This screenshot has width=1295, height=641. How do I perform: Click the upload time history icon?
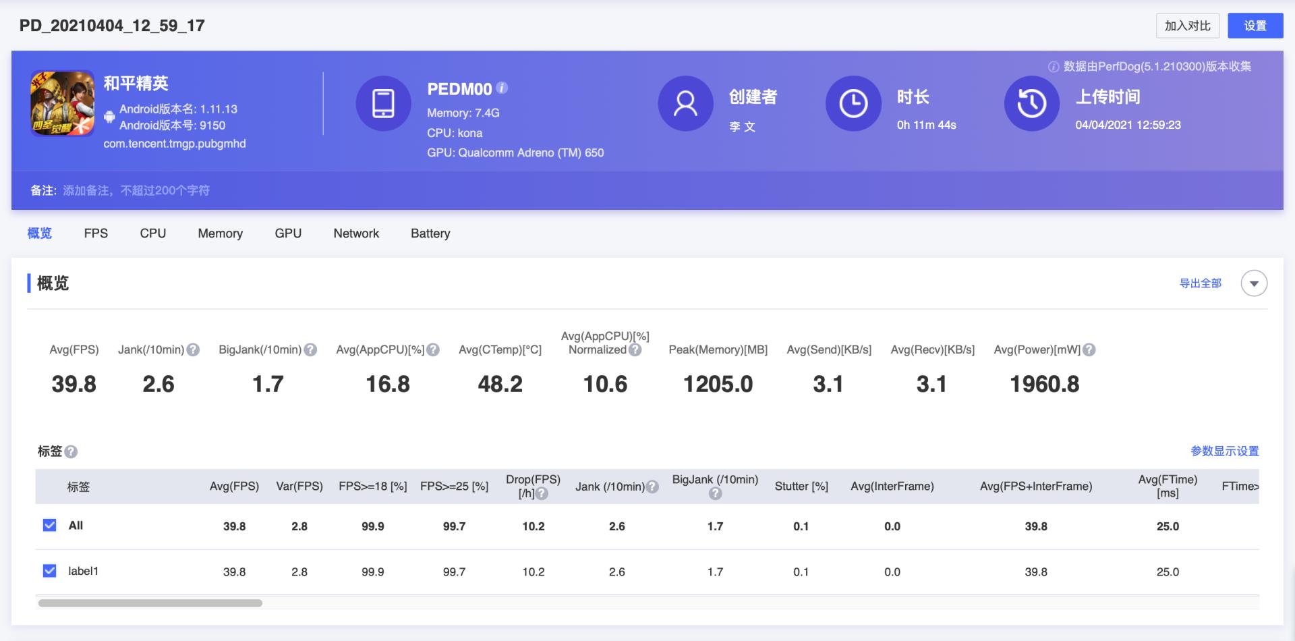click(x=1032, y=104)
